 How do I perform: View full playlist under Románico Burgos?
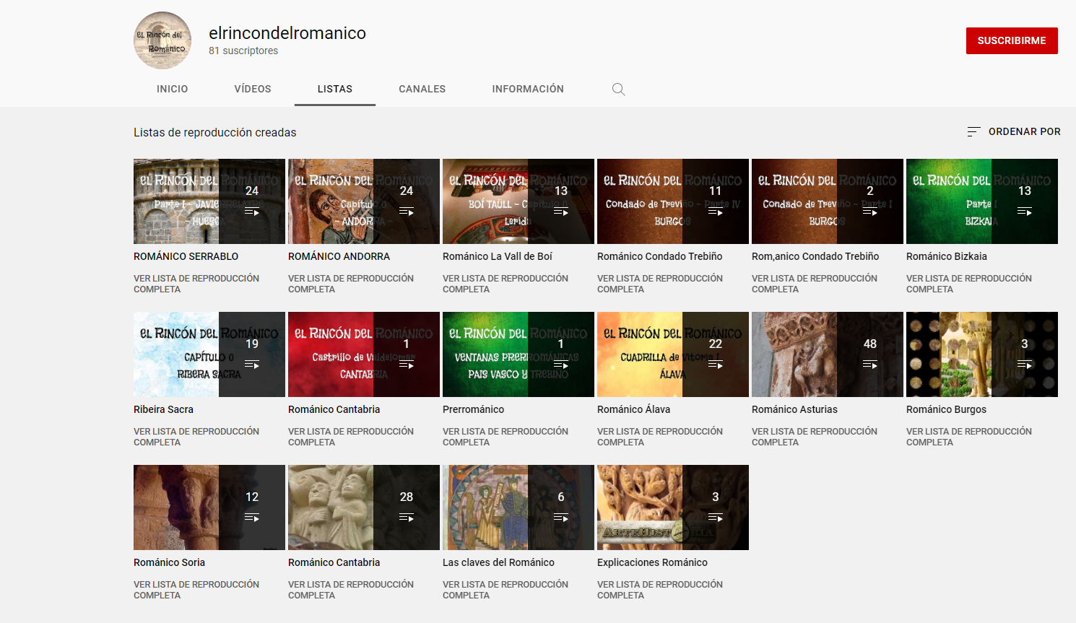(969, 437)
